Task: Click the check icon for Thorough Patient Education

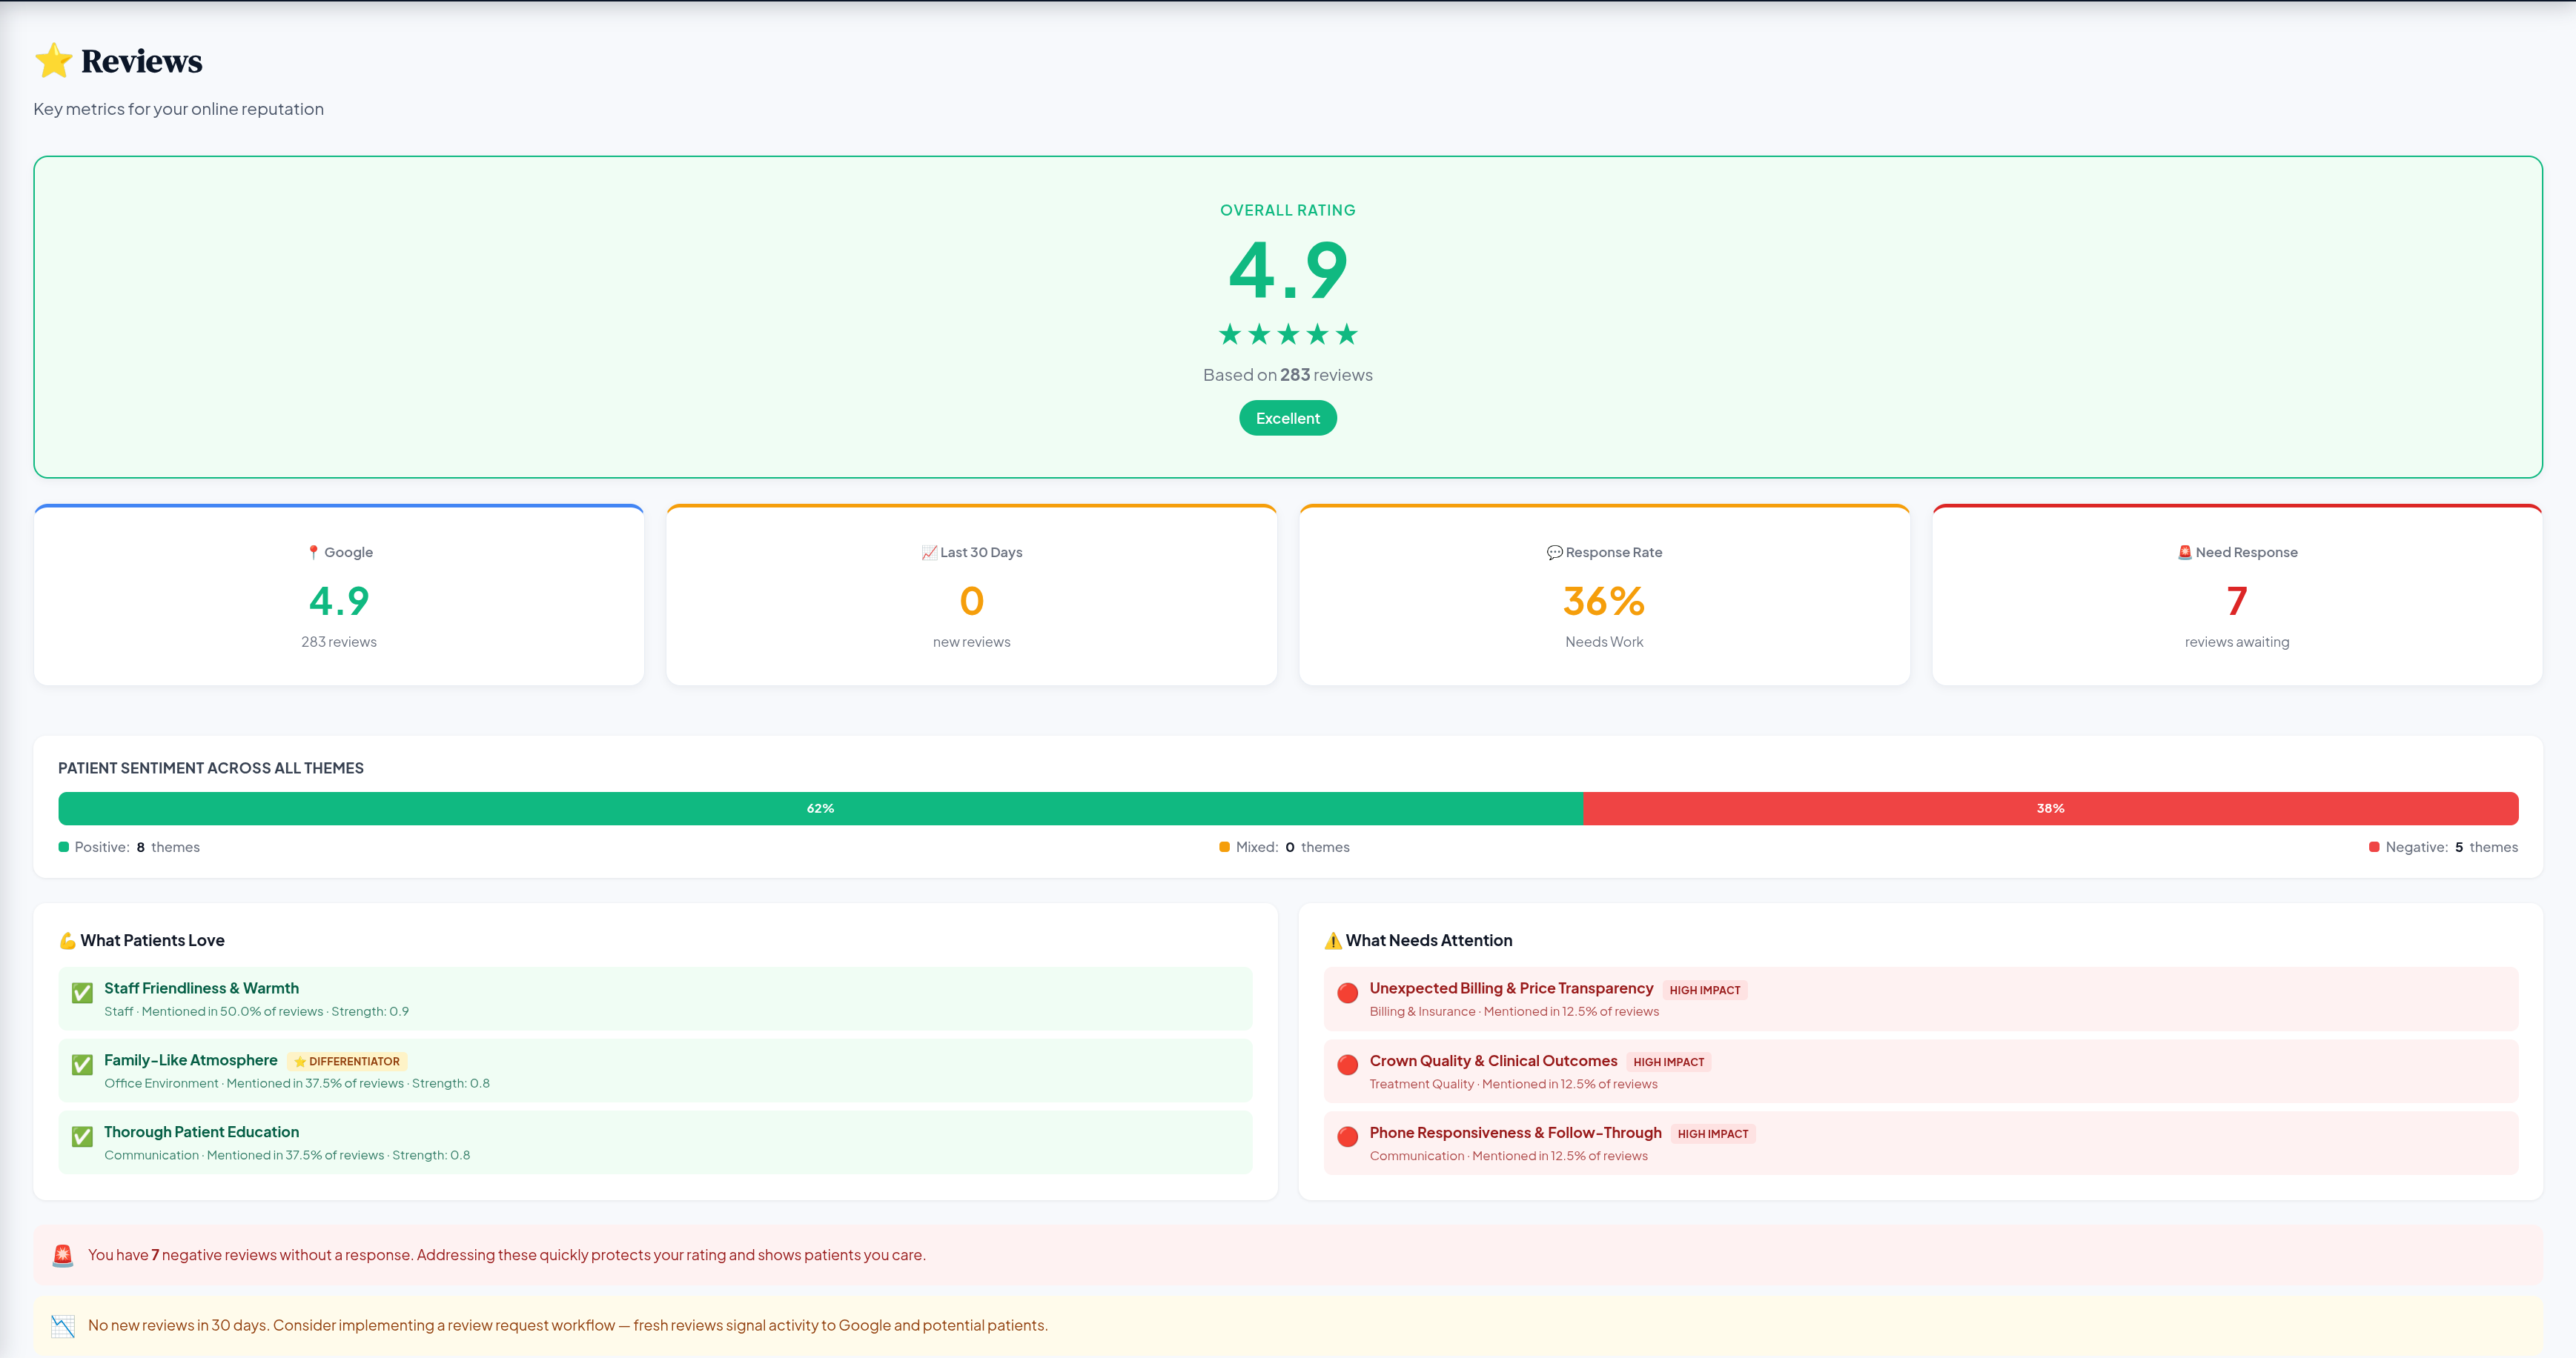Action: pos(82,1137)
